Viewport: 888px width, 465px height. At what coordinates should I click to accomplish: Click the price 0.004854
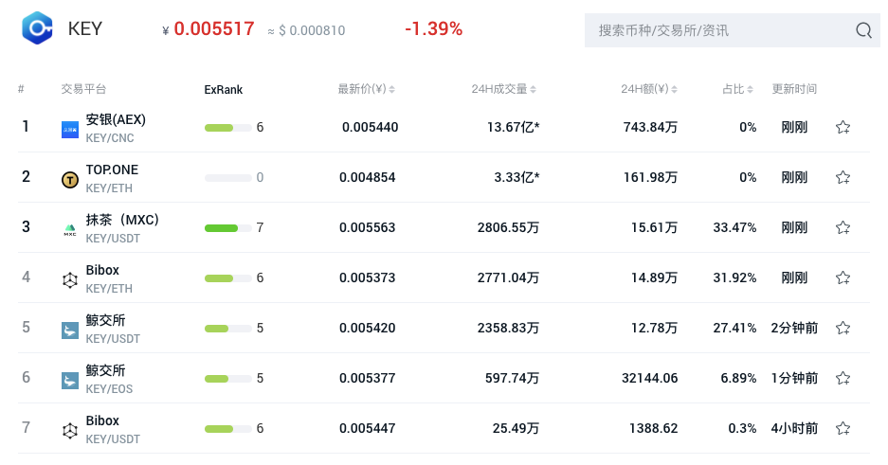point(367,178)
